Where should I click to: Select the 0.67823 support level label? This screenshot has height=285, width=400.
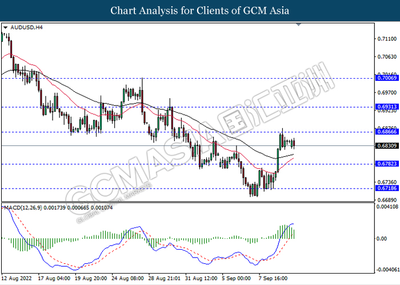point(387,164)
